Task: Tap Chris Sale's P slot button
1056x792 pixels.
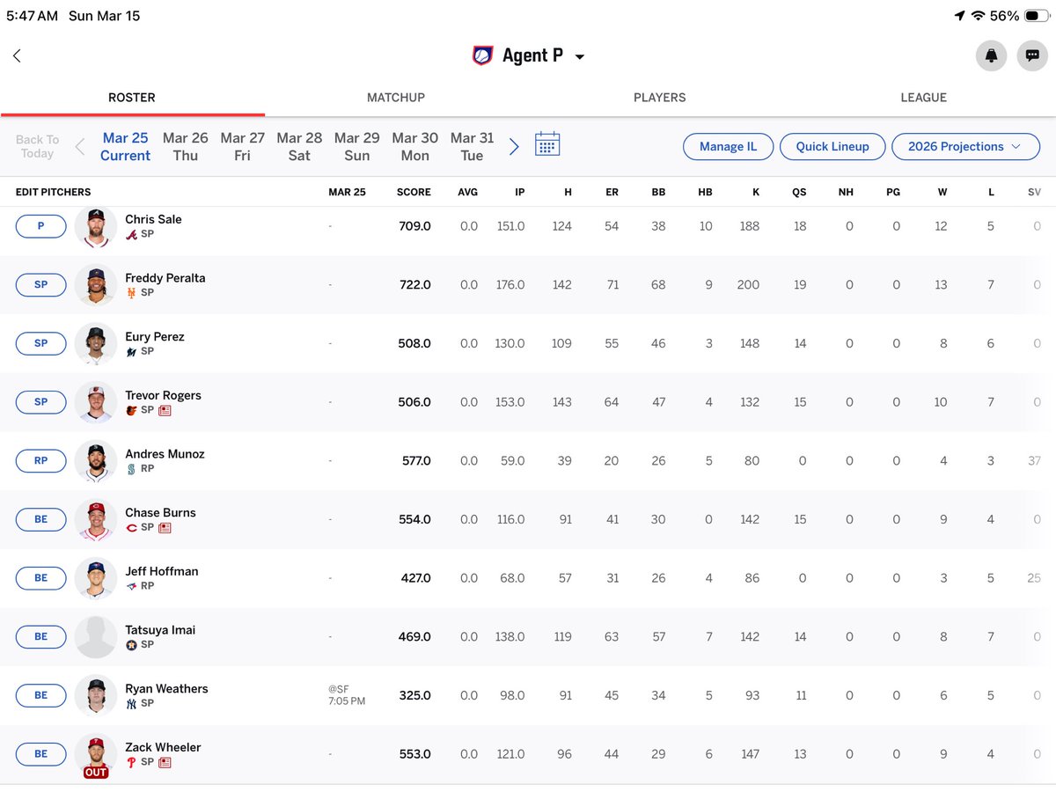Action: [40, 226]
